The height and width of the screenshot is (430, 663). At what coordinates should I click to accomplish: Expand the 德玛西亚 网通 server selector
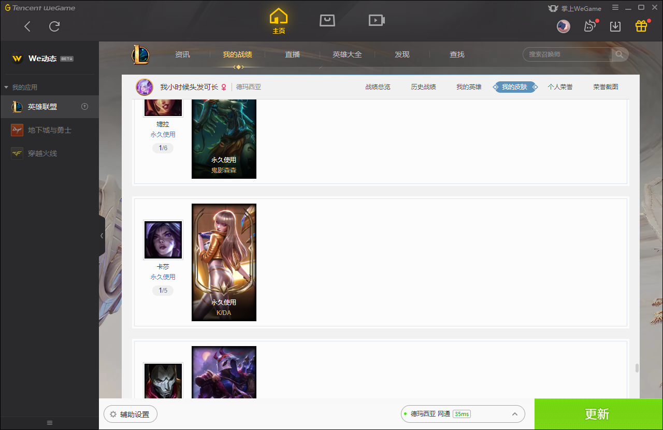[463, 414]
